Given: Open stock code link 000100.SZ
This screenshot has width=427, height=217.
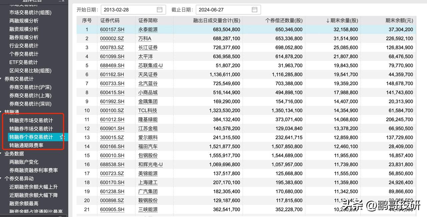Looking at the screenshot, I should coord(112,111).
